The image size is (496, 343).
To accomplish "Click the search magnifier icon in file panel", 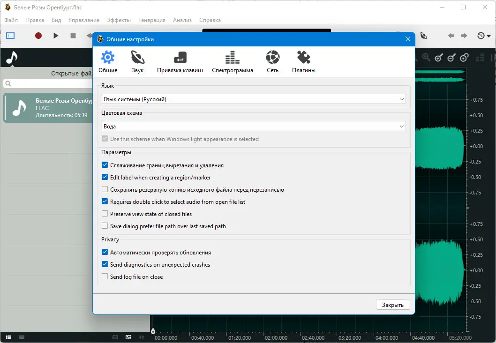I will coord(8,83).
